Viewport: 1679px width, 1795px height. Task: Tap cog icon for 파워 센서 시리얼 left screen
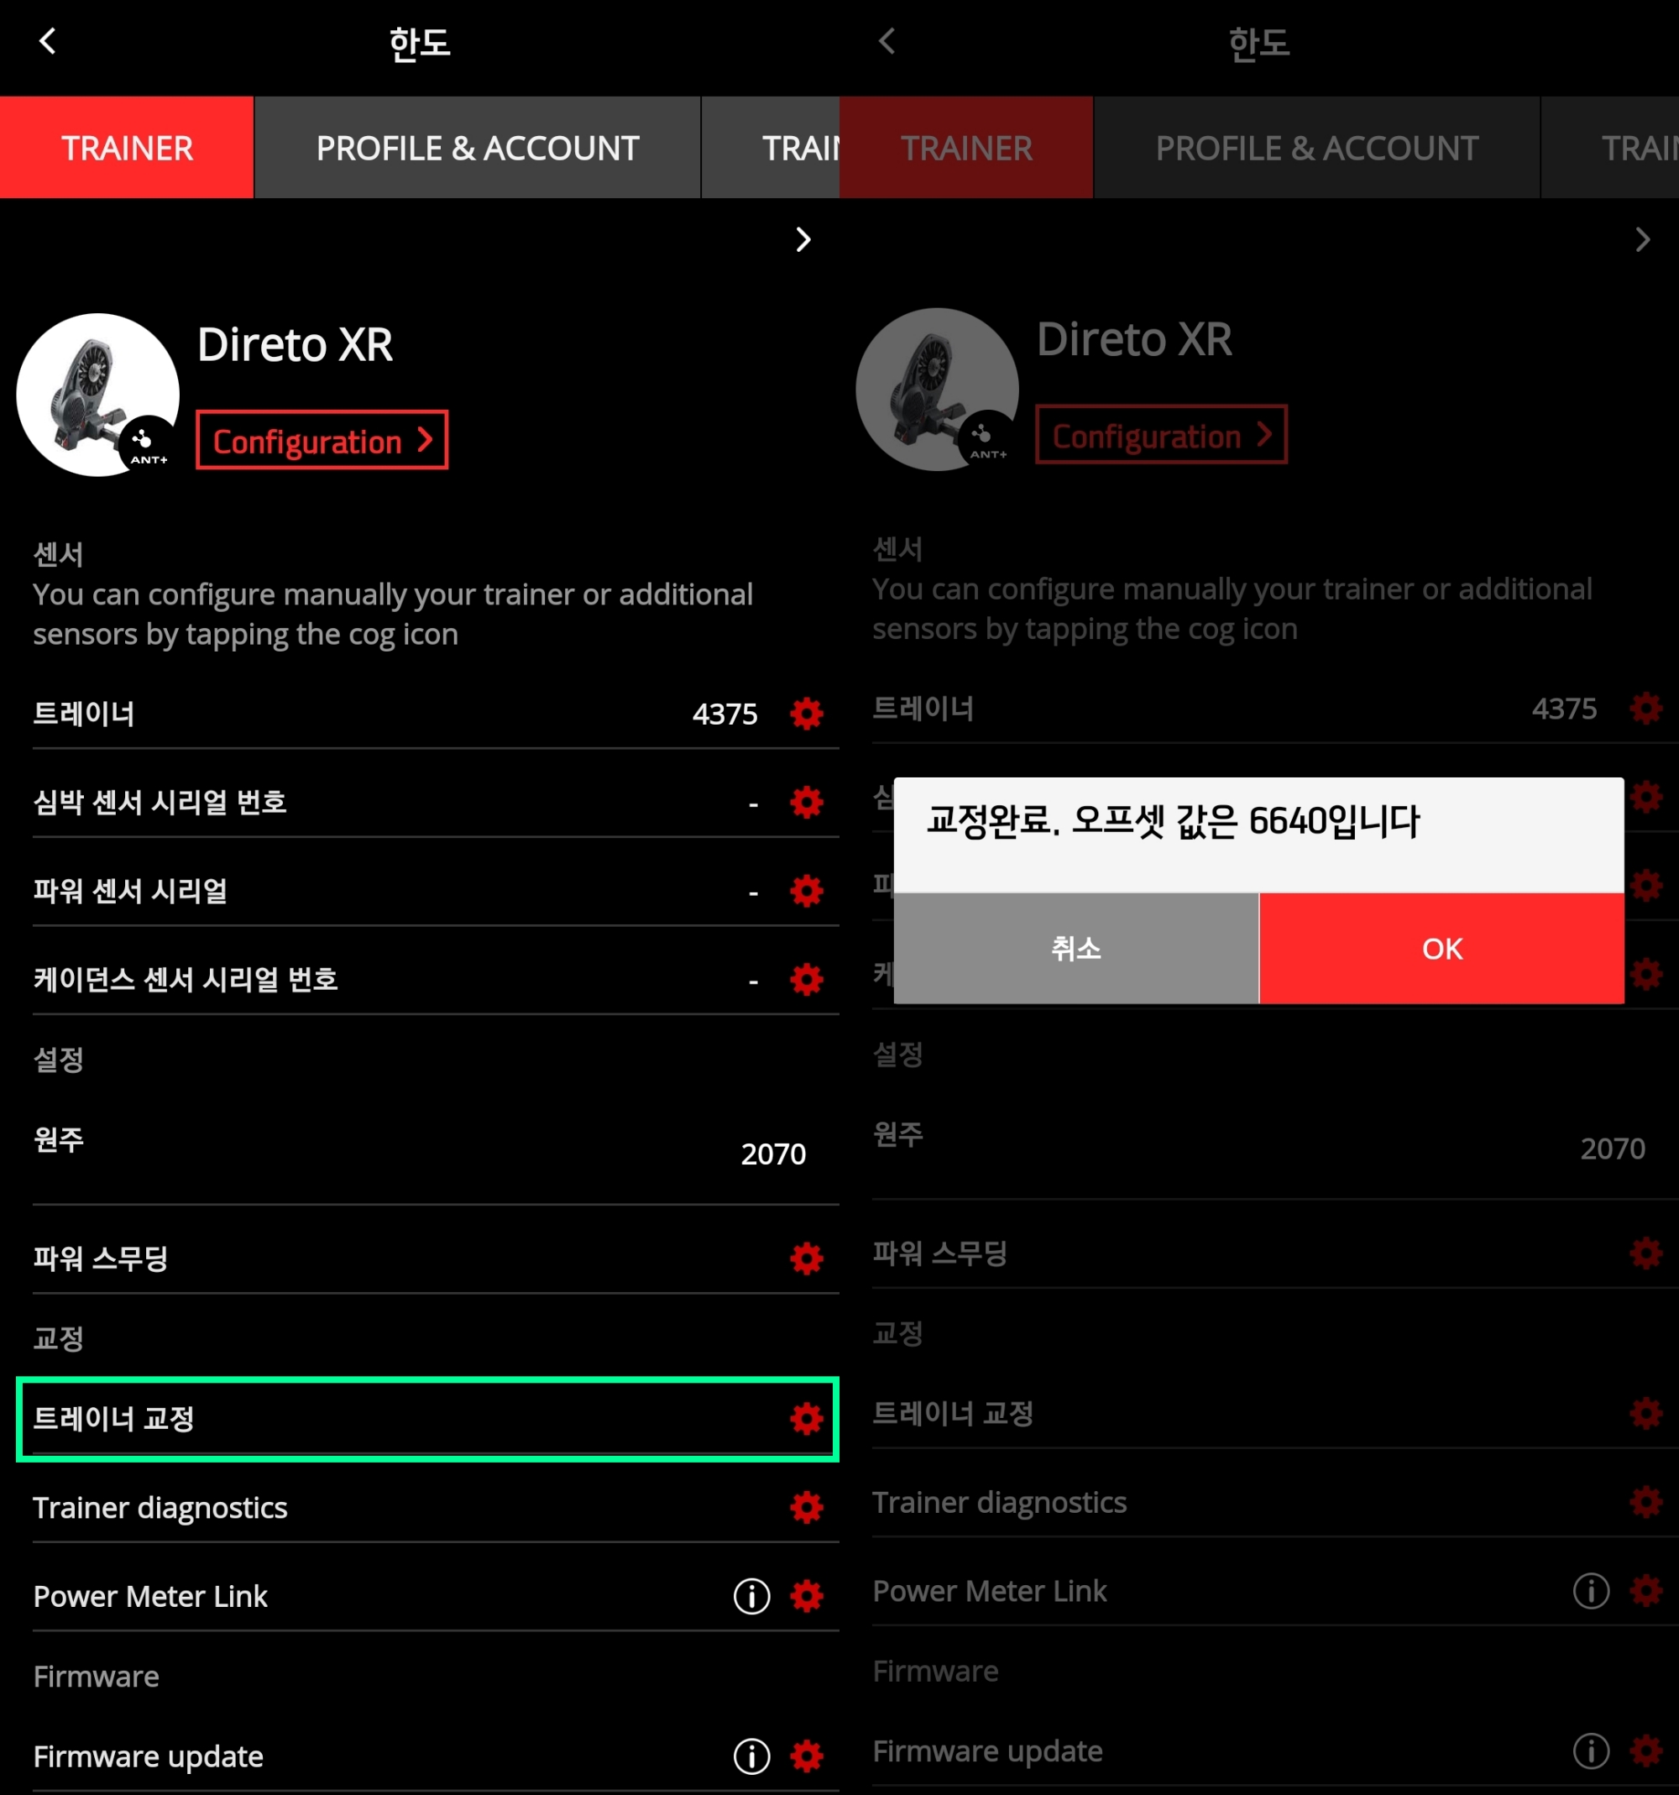(806, 890)
